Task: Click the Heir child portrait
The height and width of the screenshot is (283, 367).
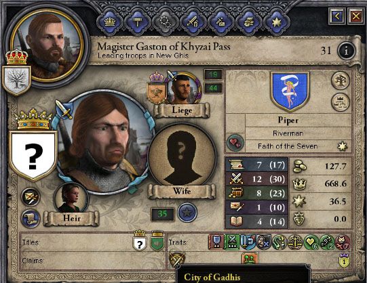Action: point(71,198)
